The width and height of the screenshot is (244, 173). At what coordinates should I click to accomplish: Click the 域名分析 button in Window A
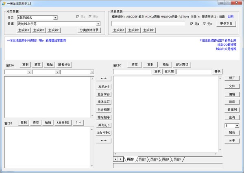pos(64,64)
